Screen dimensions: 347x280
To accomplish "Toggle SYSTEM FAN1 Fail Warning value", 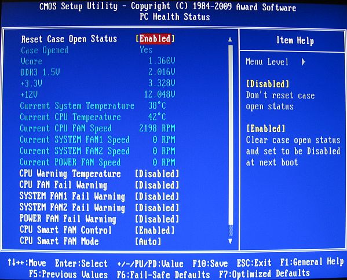I will pyautogui.click(x=157, y=197).
